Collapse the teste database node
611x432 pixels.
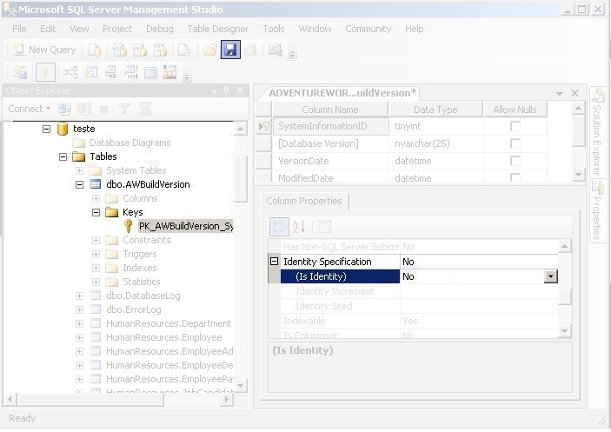46,129
